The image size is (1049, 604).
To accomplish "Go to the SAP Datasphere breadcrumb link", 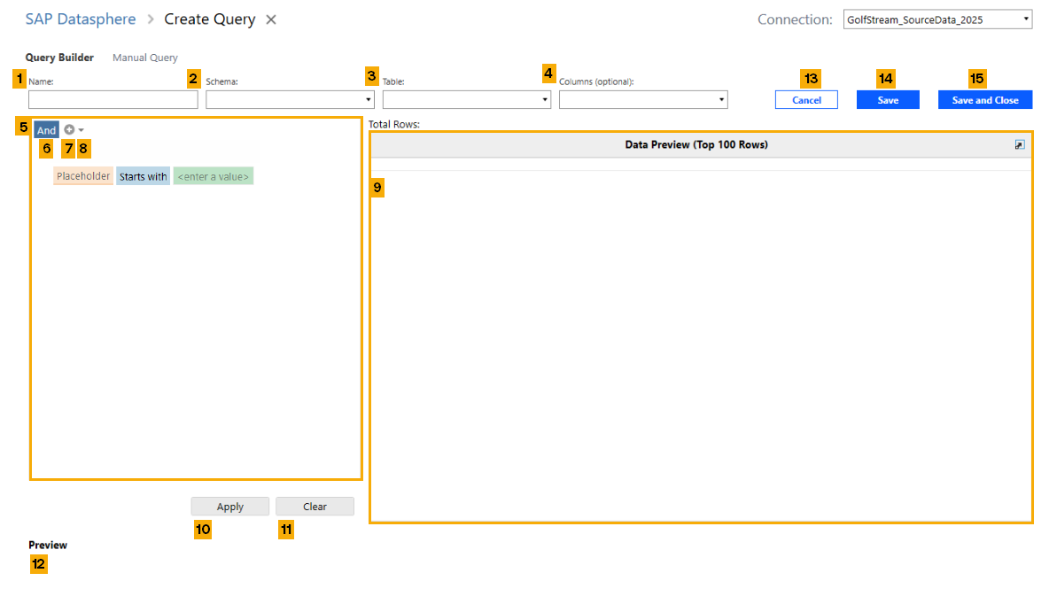I will point(81,19).
